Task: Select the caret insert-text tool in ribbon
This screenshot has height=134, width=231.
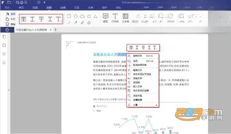Action: pyautogui.click(x=59, y=19)
